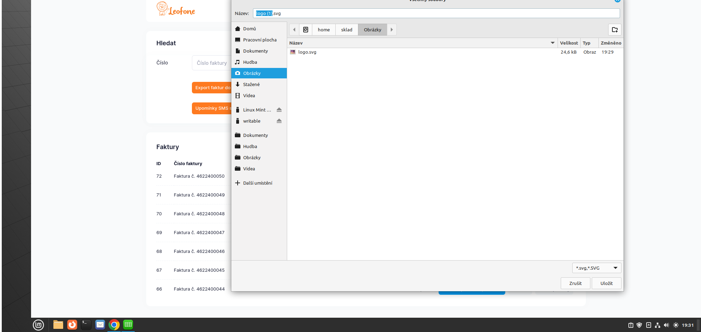Select Stažené in the sidebar
This screenshot has width=701, height=332.
pyautogui.click(x=251, y=84)
